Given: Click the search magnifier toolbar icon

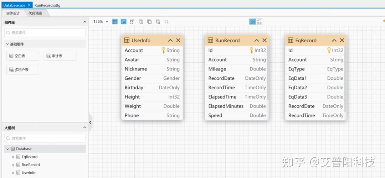Looking at the screenshot, I should coord(166,22).
